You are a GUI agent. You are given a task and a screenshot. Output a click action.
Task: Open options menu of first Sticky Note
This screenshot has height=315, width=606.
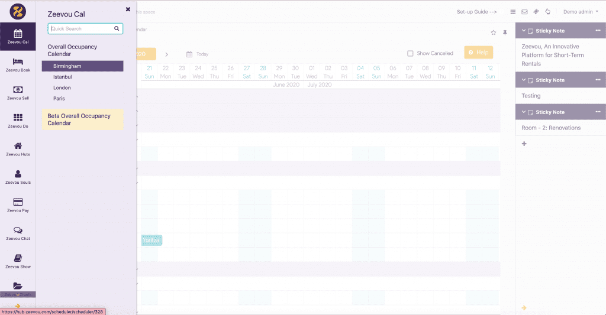[598, 31]
